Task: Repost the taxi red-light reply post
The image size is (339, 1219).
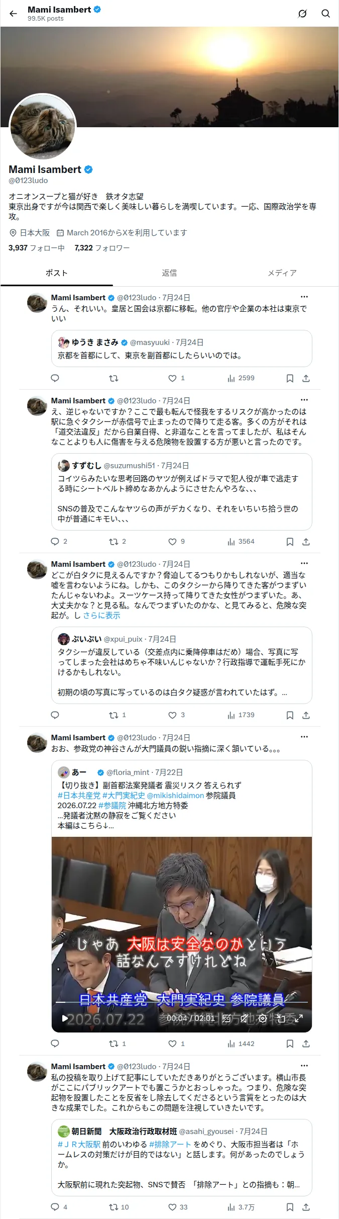Action: click(x=118, y=542)
